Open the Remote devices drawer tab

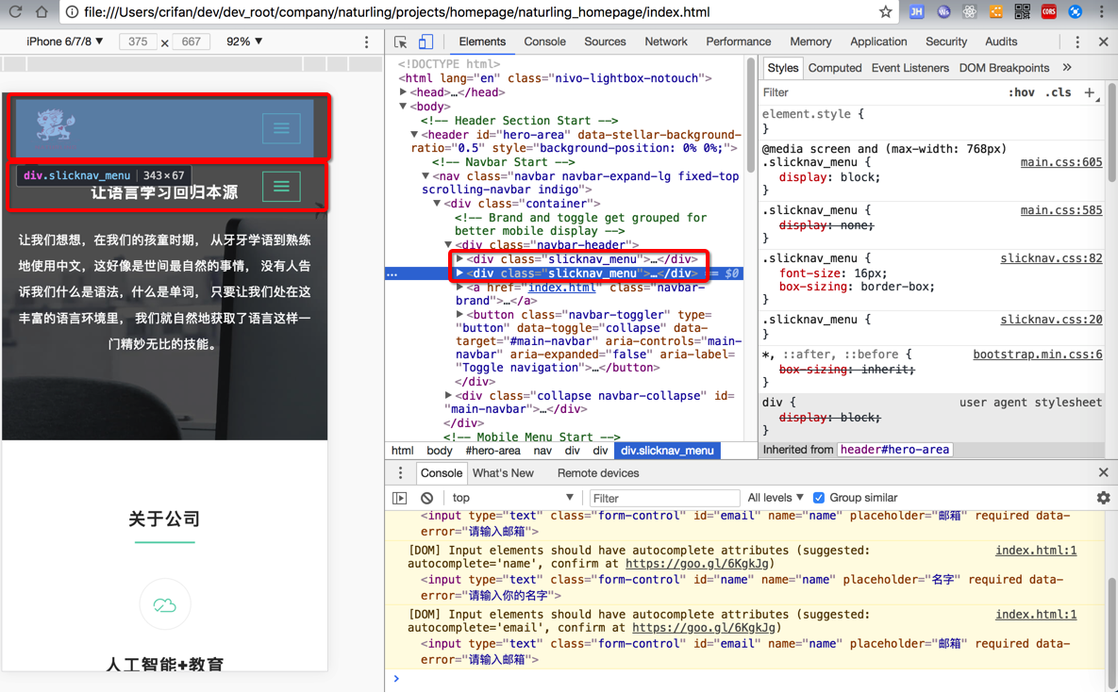(598, 473)
